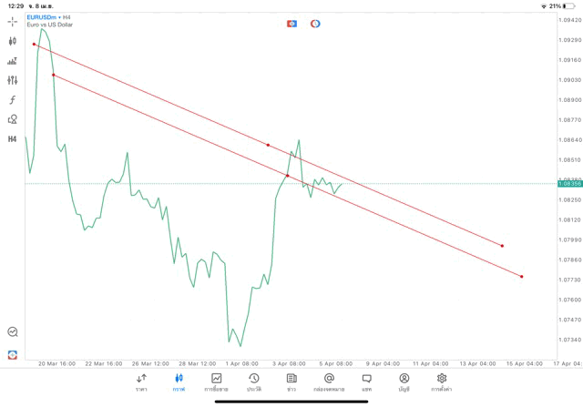The height and width of the screenshot is (407, 583).
Task: Tap the red-blue one-click trading icon
Action: click(291, 24)
